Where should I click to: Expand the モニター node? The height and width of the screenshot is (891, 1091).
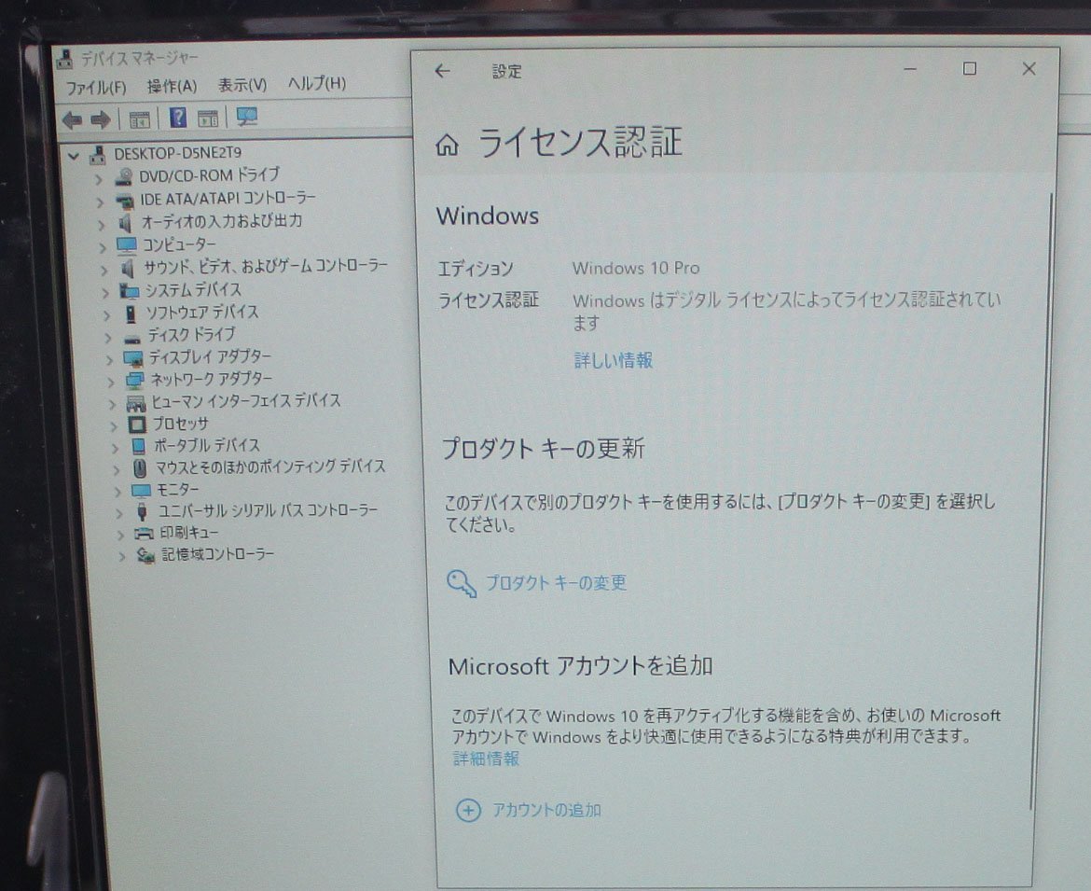117,492
